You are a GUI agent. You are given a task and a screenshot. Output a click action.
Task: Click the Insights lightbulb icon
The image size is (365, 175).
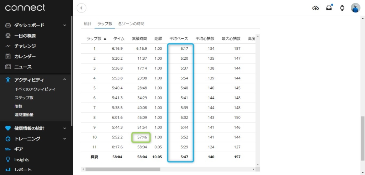(8, 160)
